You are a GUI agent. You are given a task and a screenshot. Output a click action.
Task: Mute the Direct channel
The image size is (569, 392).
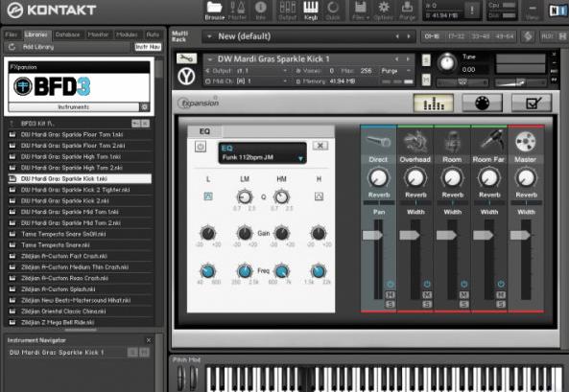click(391, 295)
